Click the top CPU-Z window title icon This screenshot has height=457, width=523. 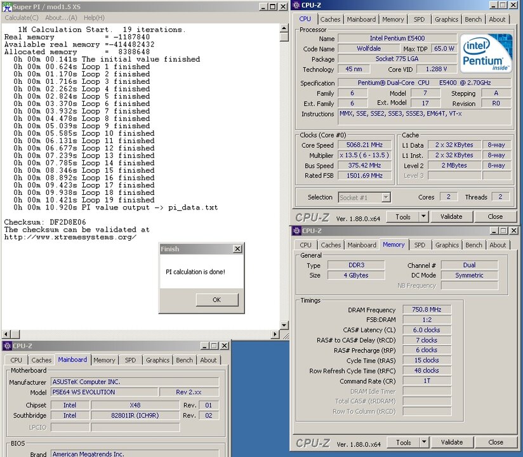tap(296, 5)
